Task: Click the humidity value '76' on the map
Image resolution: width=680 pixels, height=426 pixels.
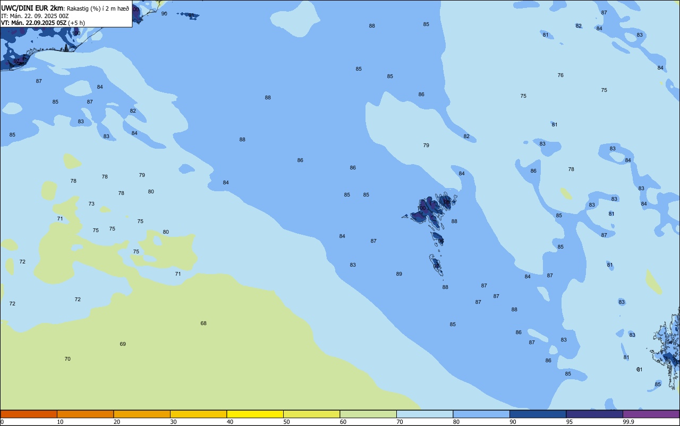Action: pyautogui.click(x=560, y=75)
